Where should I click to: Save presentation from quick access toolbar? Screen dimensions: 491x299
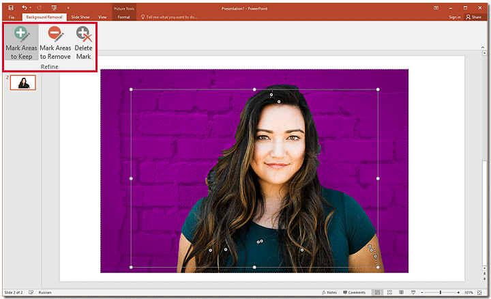[10, 7]
